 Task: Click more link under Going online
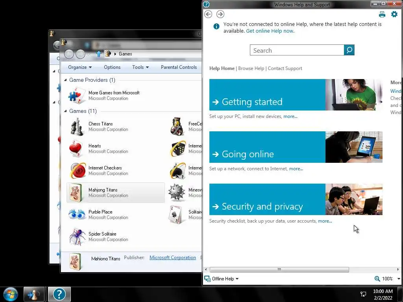[296, 169]
